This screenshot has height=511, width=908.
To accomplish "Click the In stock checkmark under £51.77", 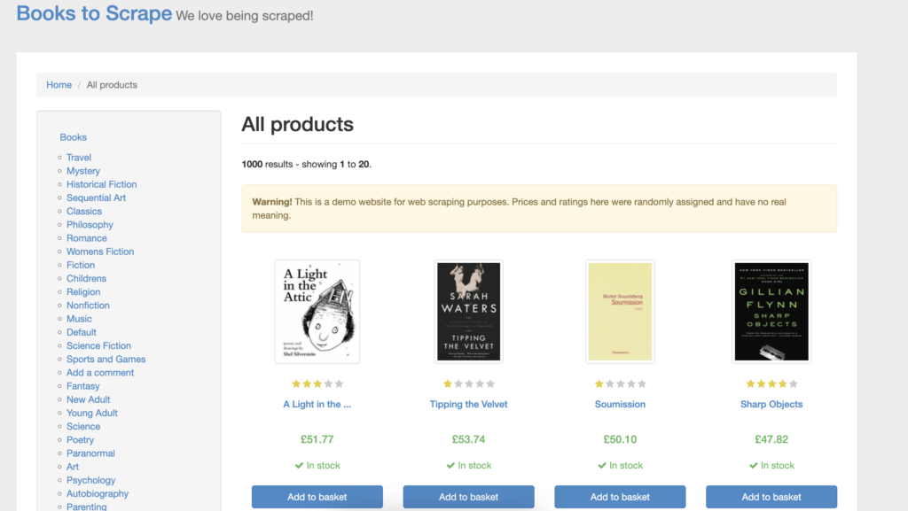I will click(x=300, y=465).
